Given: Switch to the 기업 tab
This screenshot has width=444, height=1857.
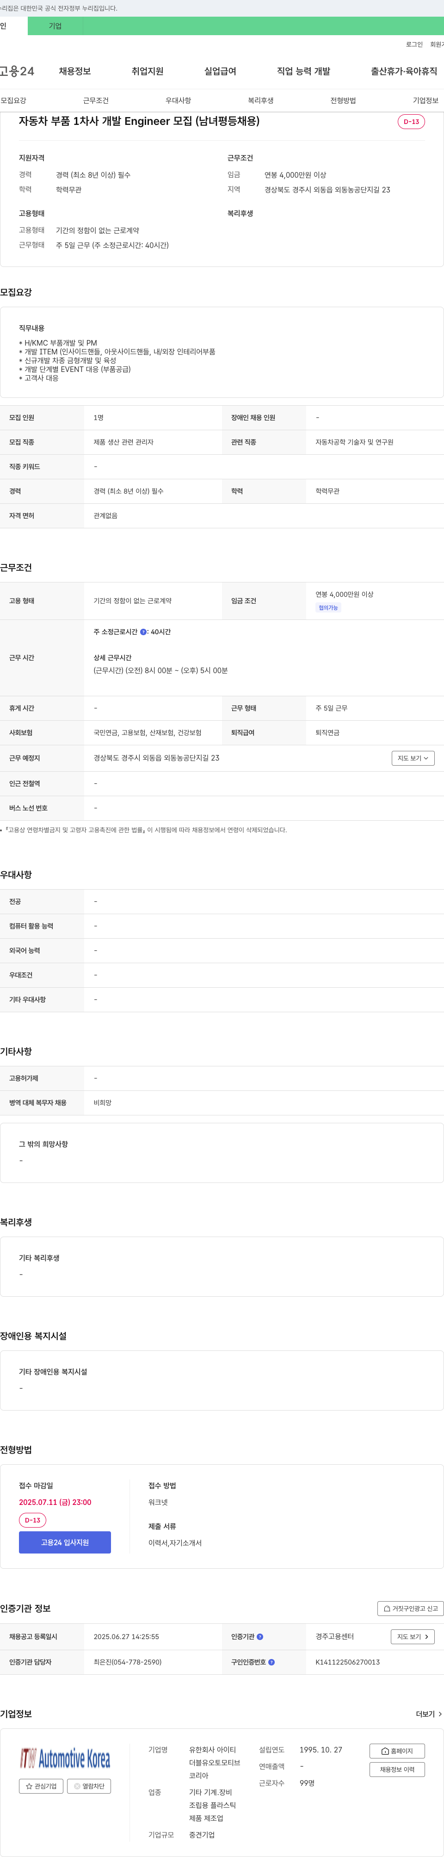Looking at the screenshot, I should tap(55, 26).
